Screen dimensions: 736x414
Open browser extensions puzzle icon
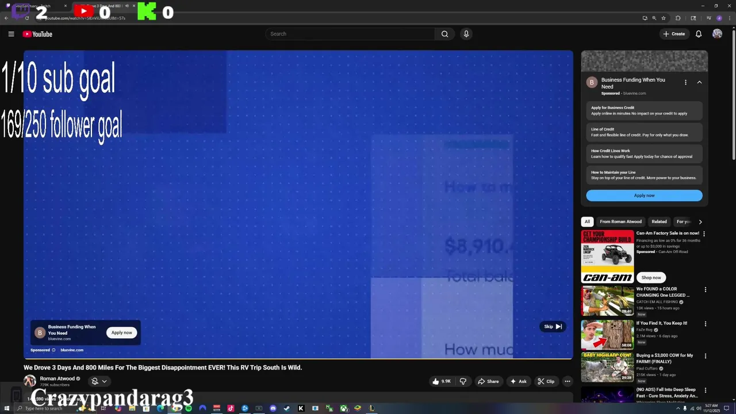pyautogui.click(x=678, y=18)
